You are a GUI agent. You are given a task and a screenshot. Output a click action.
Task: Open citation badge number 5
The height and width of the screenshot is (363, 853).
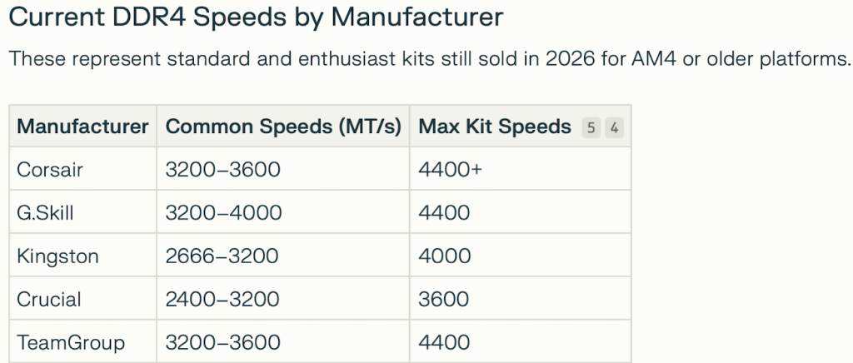click(591, 127)
